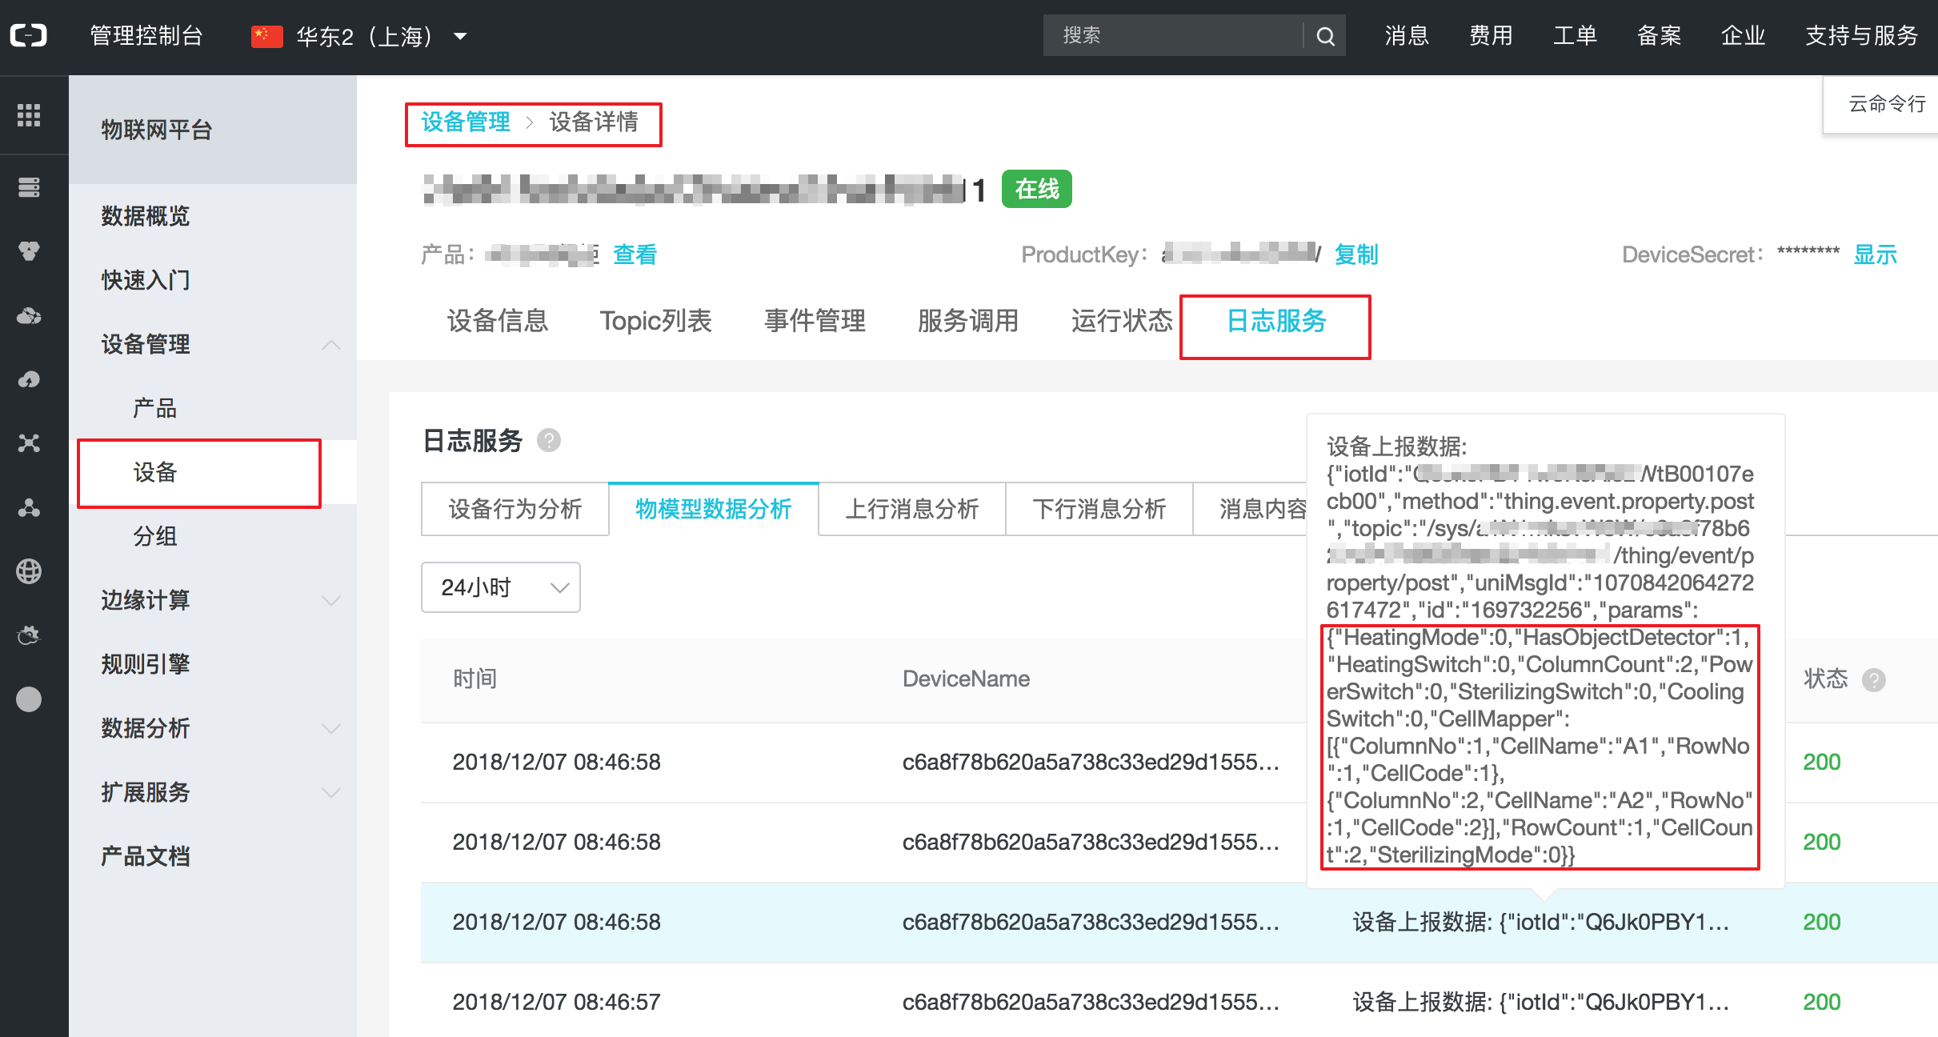Click the Alibaba Cloud logo icon
The height and width of the screenshot is (1037, 1938).
click(29, 35)
